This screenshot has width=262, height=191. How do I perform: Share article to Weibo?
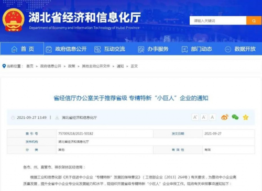pos(225,117)
